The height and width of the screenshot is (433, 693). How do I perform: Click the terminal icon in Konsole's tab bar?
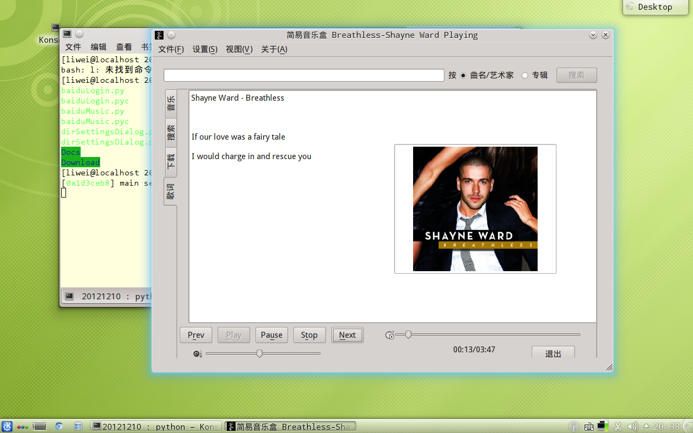(69, 297)
